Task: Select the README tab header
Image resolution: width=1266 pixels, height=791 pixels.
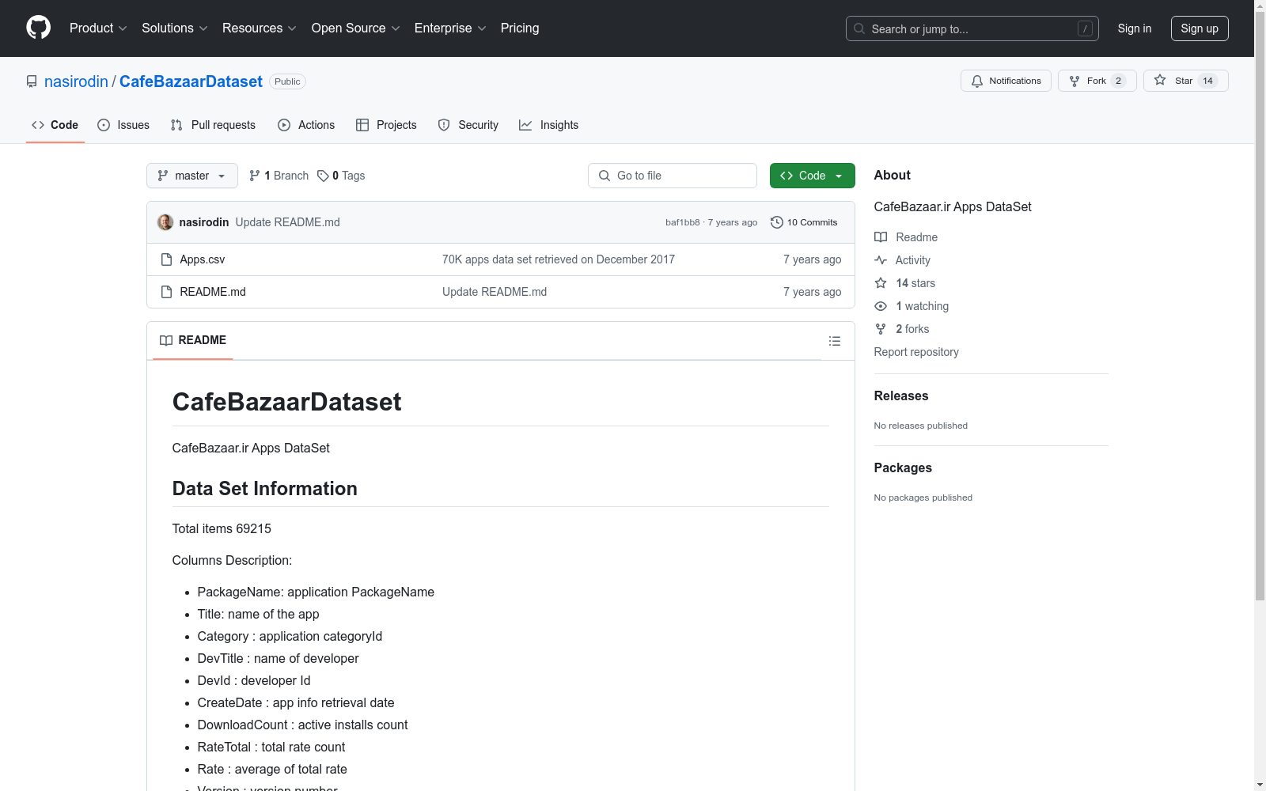Action: coord(193,340)
